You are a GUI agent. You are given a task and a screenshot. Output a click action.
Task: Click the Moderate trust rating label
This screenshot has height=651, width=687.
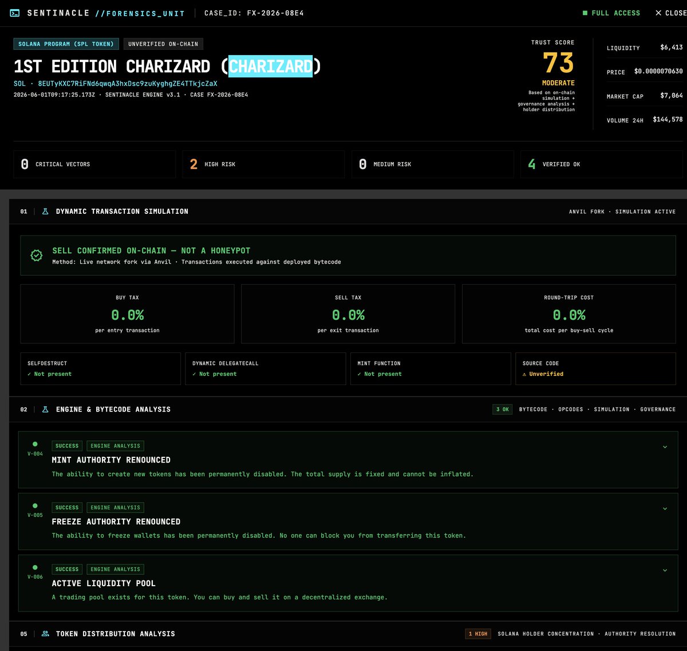pos(558,83)
